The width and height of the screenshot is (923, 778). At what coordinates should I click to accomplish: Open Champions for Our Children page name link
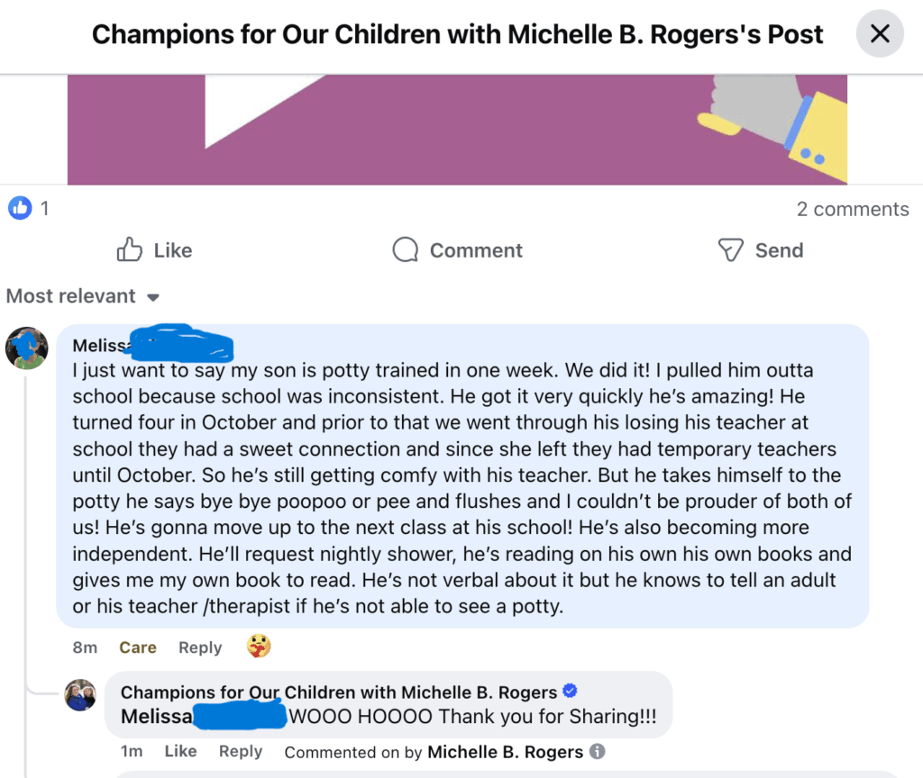click(x=338, y=692)
